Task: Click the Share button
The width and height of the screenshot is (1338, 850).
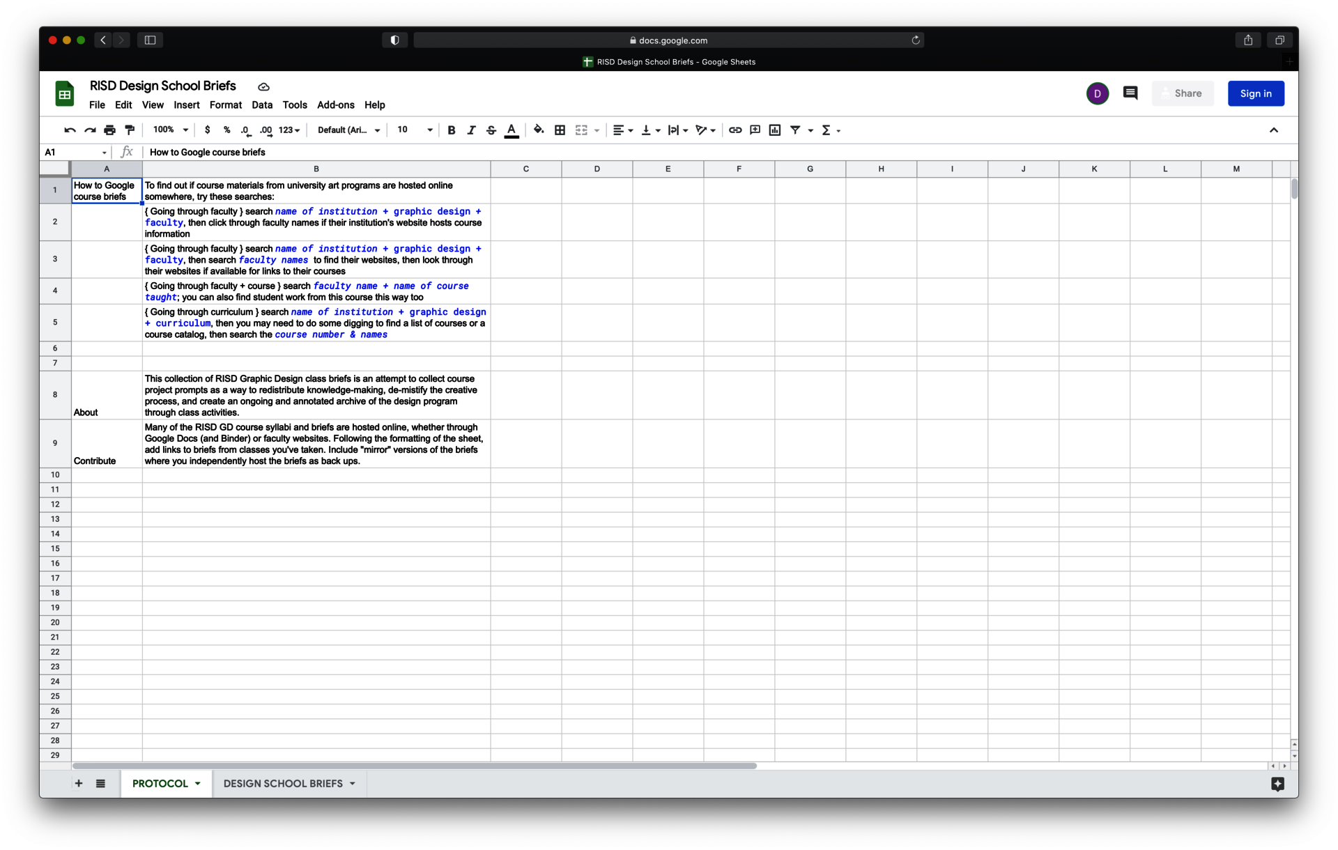Action: [x=1182, y=93]
